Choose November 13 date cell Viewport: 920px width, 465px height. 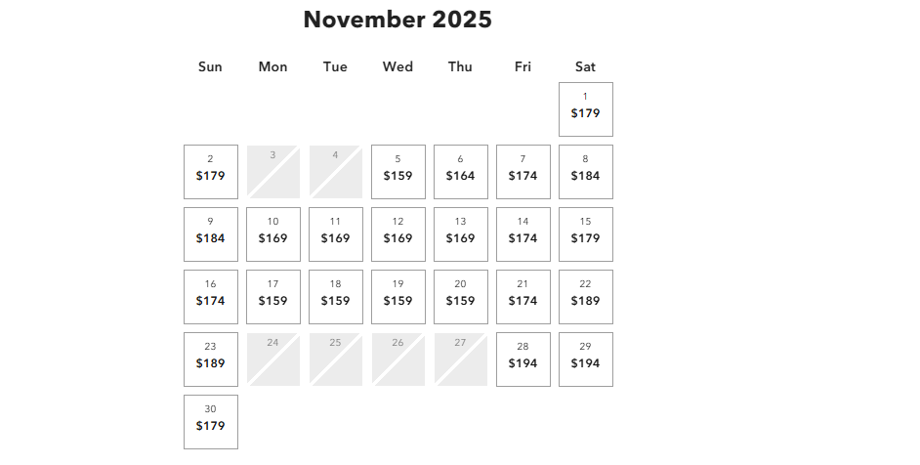point(461,234)
